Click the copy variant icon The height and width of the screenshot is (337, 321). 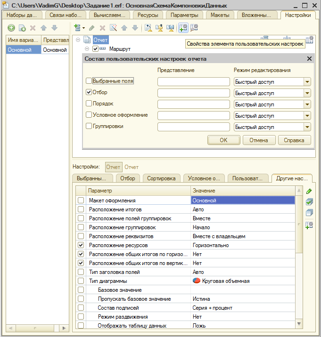22,28
